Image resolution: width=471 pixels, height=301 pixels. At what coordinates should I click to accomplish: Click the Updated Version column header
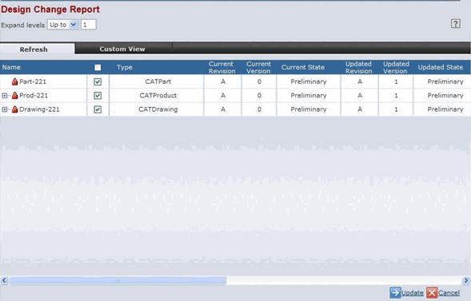click(396, 67)
